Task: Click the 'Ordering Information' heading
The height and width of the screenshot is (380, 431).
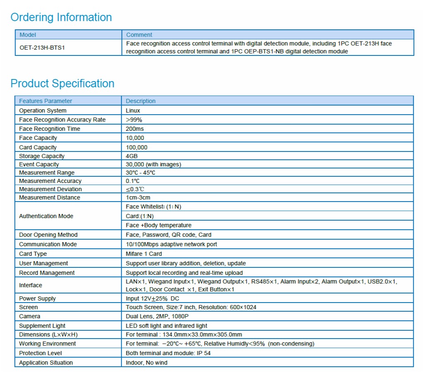Action: tap(61, 17)
